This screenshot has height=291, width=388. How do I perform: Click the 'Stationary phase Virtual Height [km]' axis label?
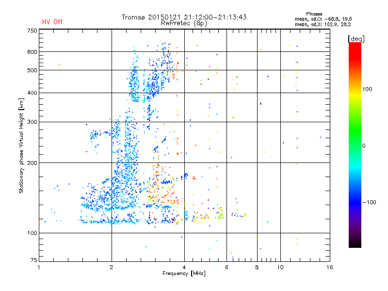point(21,146)
